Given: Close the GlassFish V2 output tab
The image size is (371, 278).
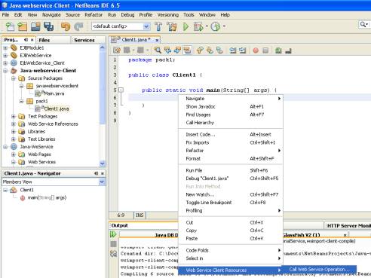Looking at the screenshot, I should 345,235.
